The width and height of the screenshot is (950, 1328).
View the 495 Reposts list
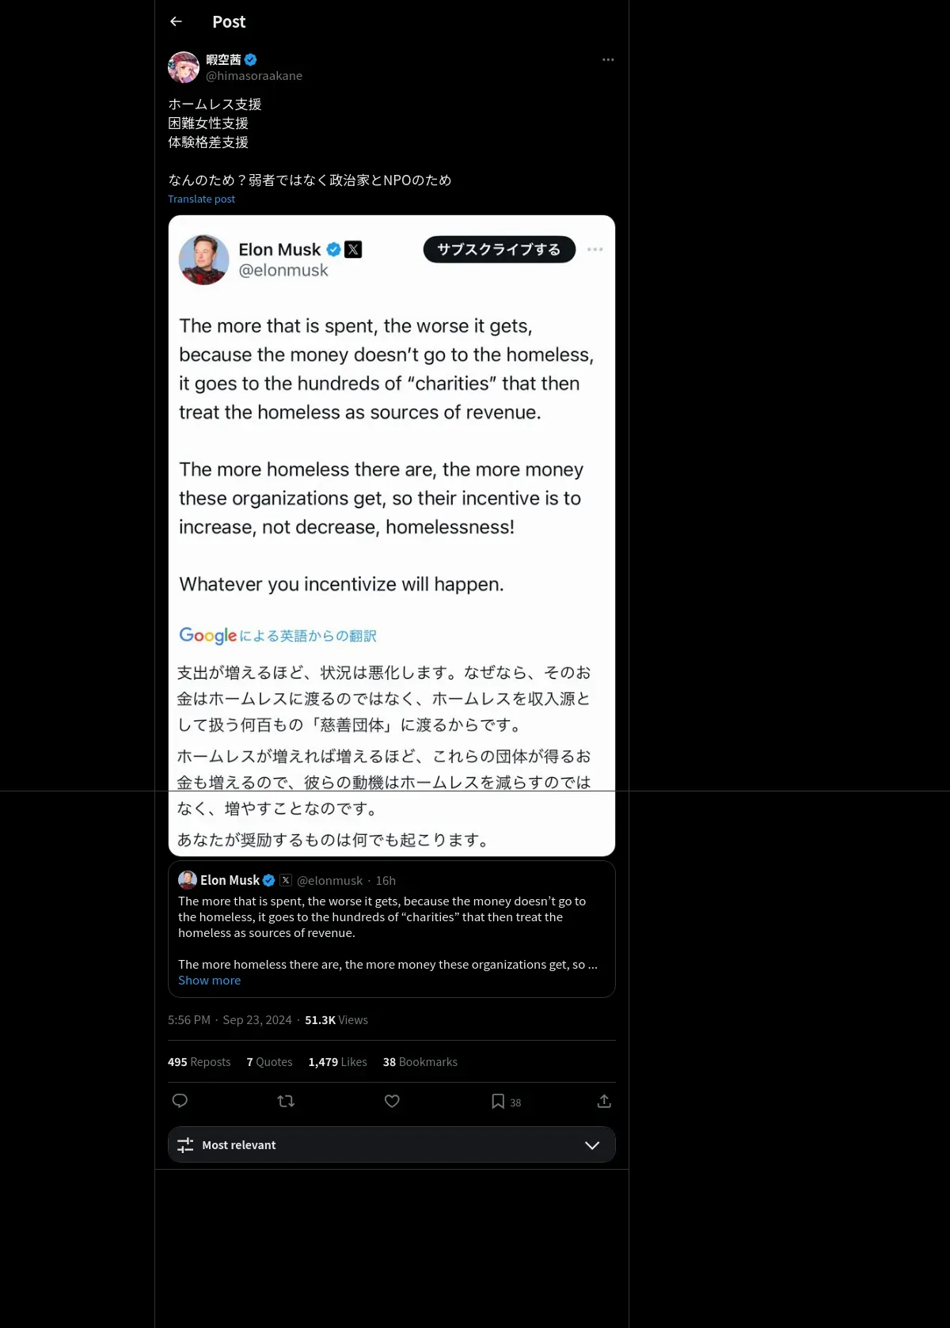pos(199,1062)
